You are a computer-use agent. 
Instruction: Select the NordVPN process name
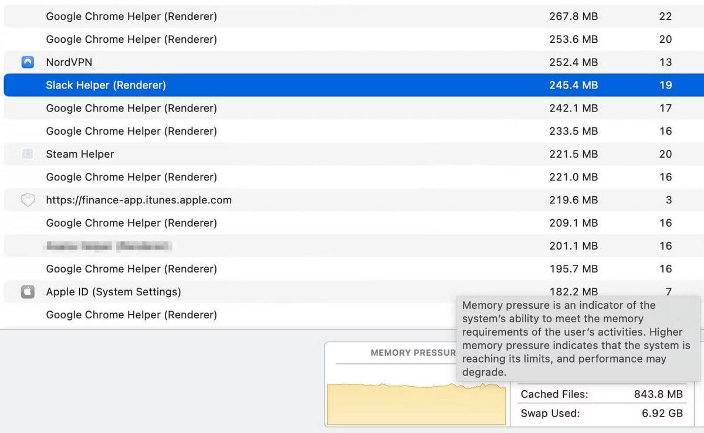pos(69,62)
